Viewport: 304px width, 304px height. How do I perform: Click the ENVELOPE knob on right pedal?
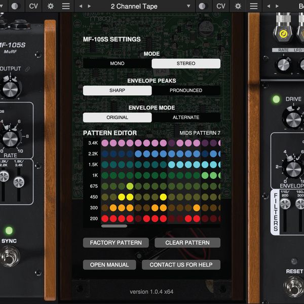293,169
